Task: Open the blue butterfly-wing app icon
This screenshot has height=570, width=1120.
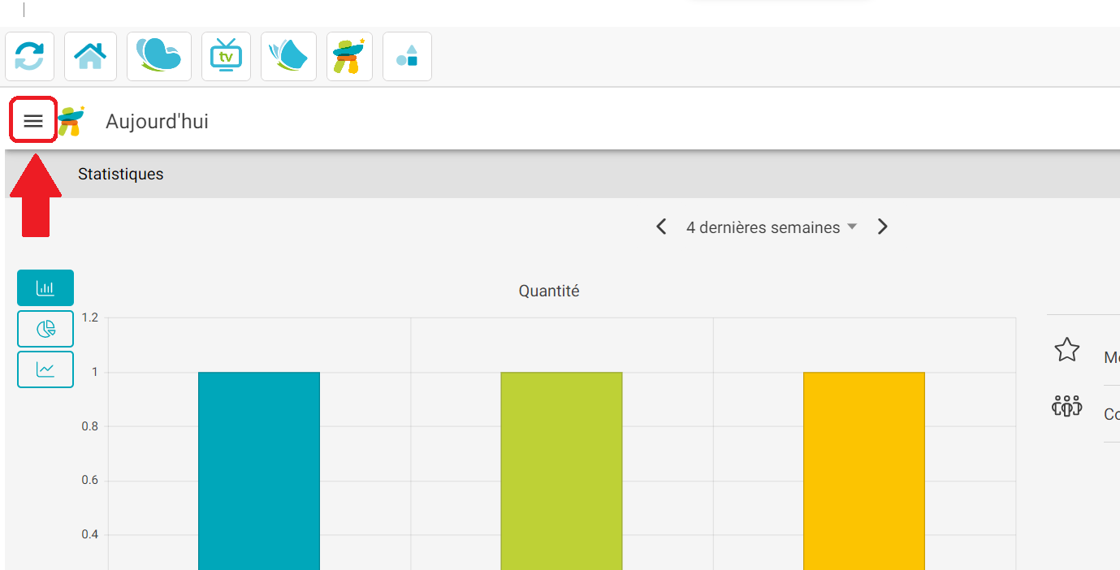Action: coord(288,57)
